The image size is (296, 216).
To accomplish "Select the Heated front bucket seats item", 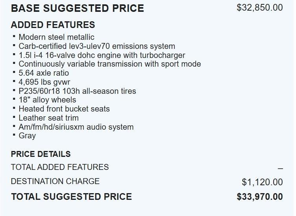I will (64, 109).
